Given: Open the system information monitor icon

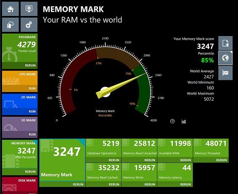Looking at the screenshot, I should point(29,9).
